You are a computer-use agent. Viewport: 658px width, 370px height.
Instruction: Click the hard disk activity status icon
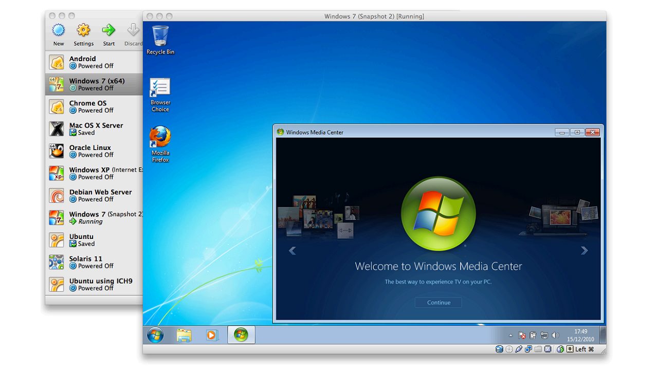coord(499,349)
